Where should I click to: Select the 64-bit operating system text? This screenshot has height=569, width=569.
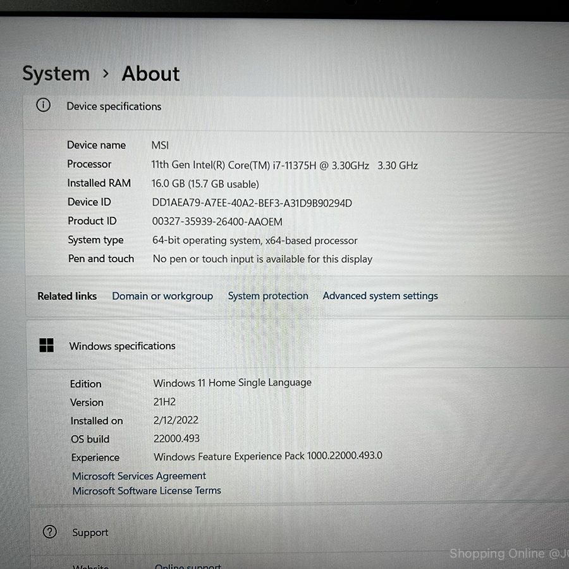coord(255,240)
